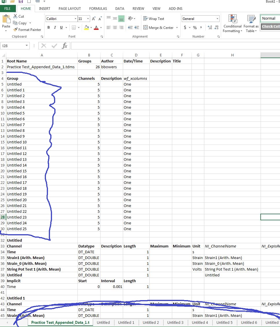Apply Comma Style
This screenshot has width=280, height=327.
pyautogui.click(x=201, y=27)
